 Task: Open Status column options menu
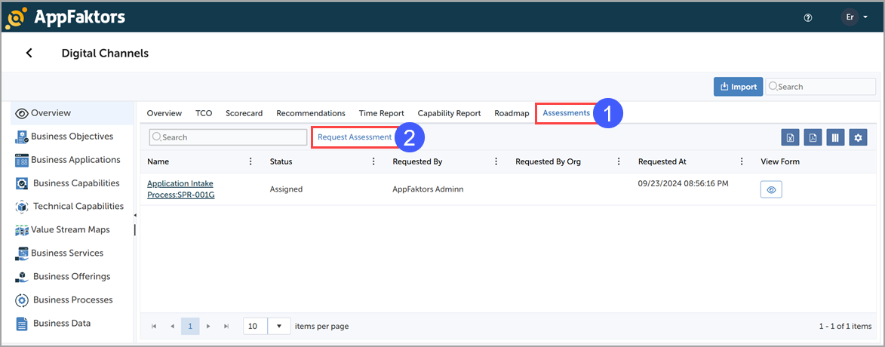tap(373, 161)
